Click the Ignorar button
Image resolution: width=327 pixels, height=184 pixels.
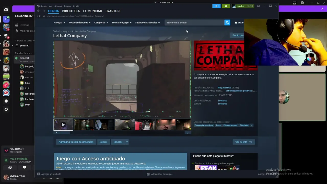point(118,142)
